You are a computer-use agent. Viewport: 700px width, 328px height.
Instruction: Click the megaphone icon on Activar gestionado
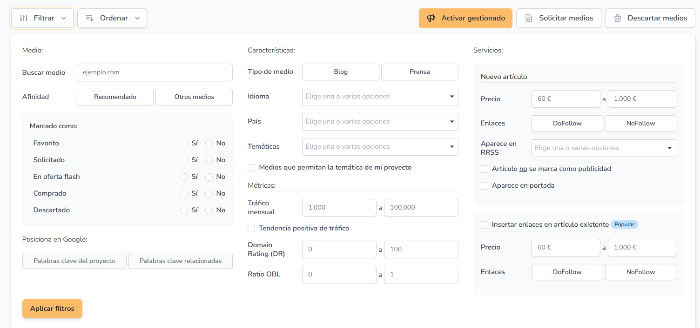(431, 18)
